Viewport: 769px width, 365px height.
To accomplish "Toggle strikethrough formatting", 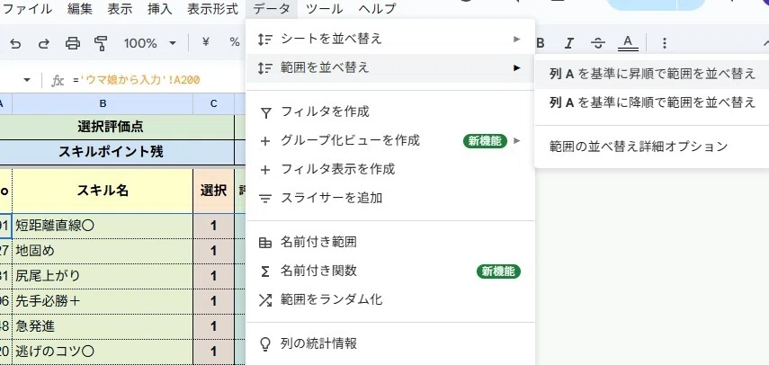I will click(x=597, y=43).
